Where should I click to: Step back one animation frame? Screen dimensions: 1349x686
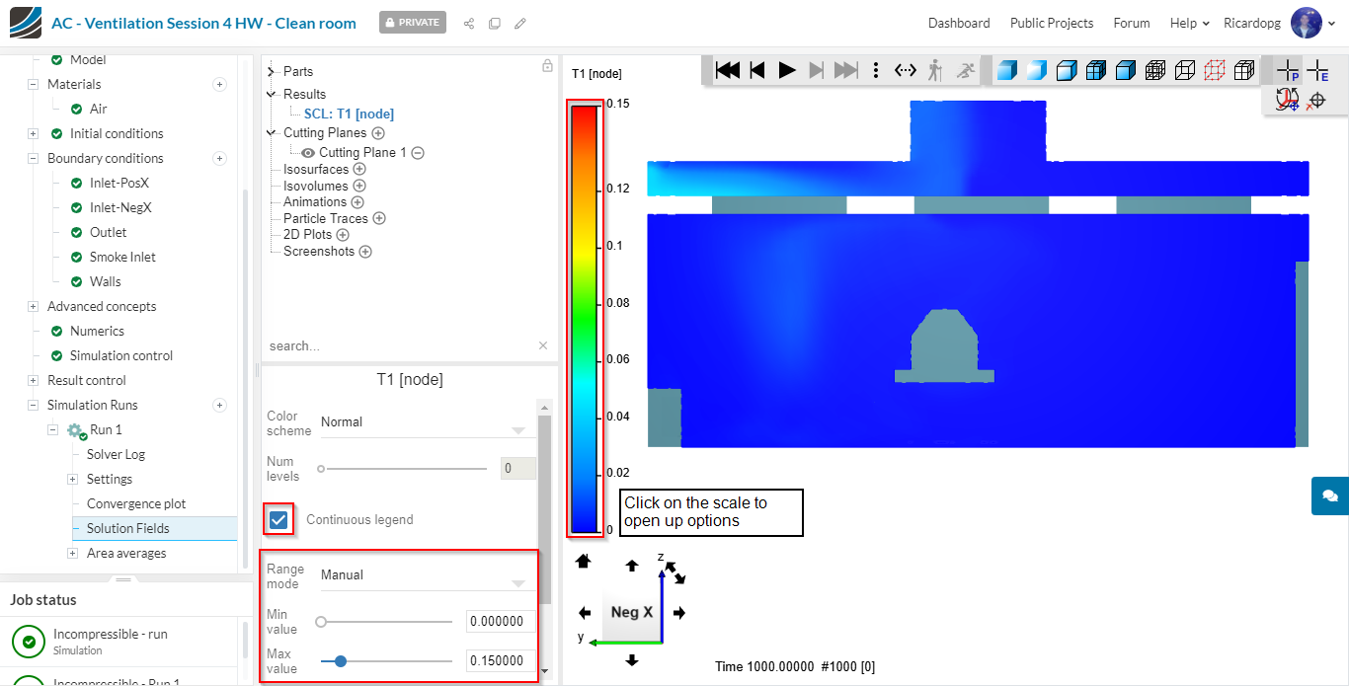click(x=757, y=70)
